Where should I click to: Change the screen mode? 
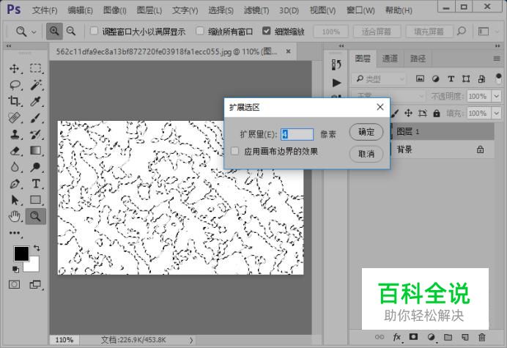[35, 284]
